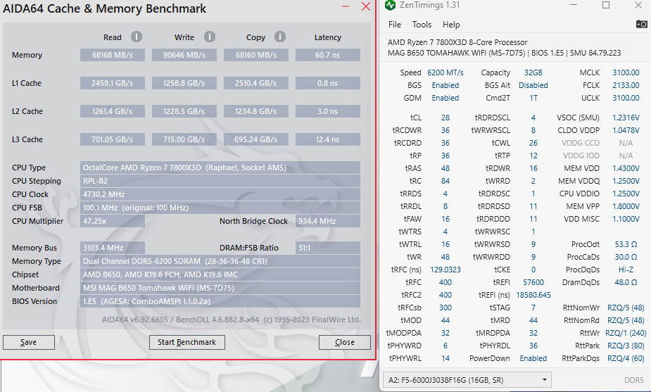Open the Tools menu in ZenTimings
The height and width of the screenshot is (392, 651).
click(422, 25)
